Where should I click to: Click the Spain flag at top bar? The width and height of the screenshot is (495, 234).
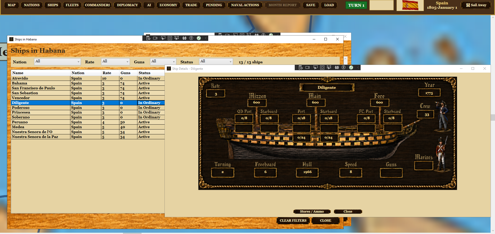pos(410,5)
